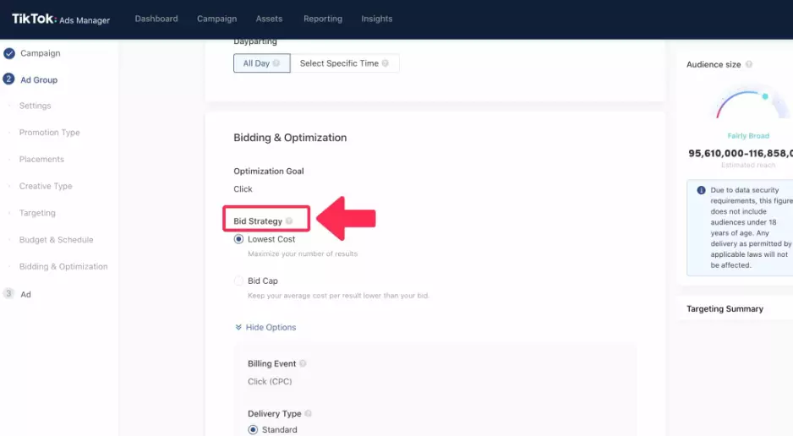Click the Estimated reach label
The image size is (793, 436).
[748, 166]
